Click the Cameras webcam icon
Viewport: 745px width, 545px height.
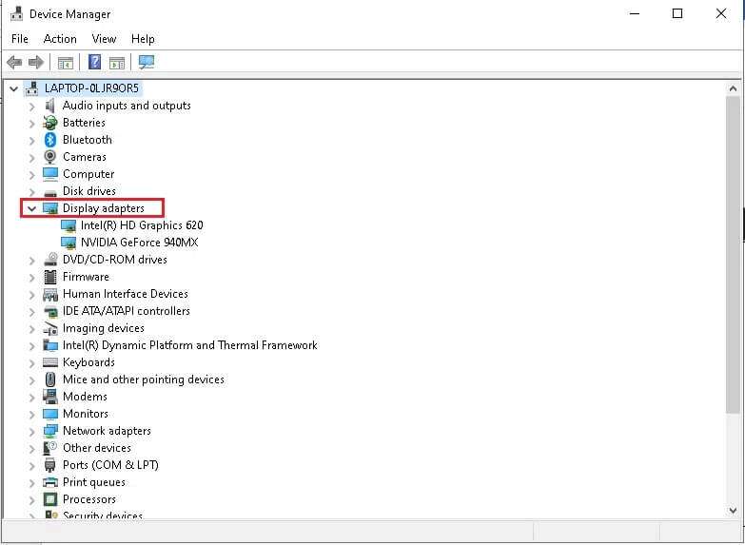pos(49,157)
